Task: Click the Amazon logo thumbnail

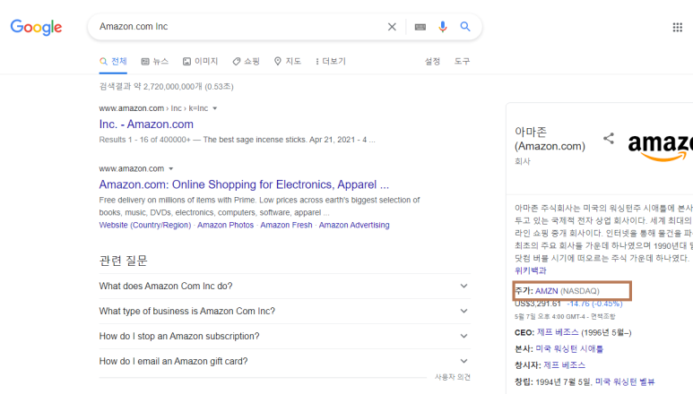Action: click(x=661, y=148)
